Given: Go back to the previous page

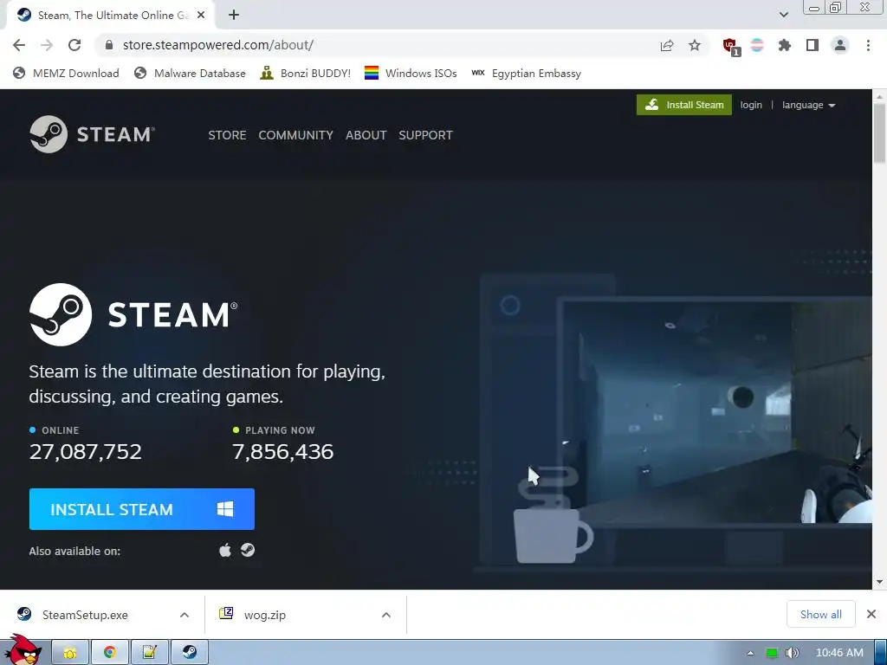Looking at the screenshot, I should point(19,45).
